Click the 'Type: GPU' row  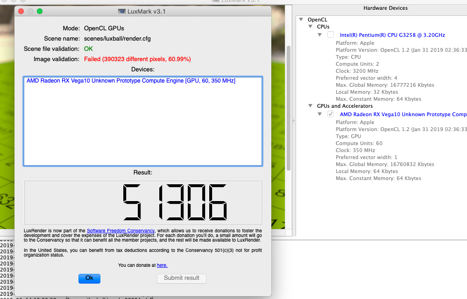348,136
